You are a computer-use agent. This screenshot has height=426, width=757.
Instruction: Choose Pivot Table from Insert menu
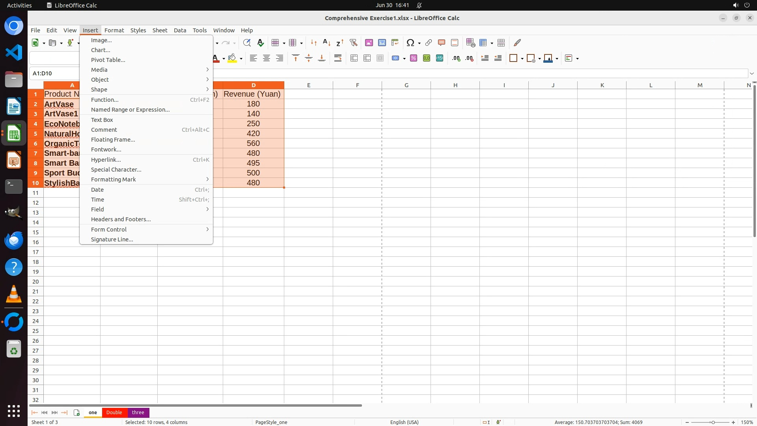tap(108, 60)
